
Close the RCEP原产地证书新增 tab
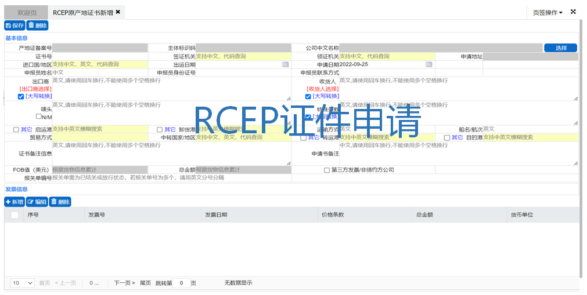[x=118, y=12]
